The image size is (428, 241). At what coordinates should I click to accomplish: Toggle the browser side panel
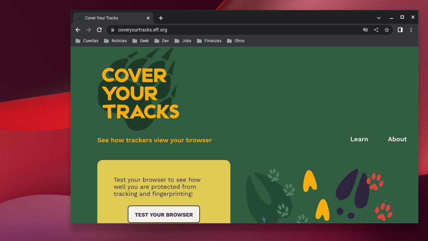tap(400, 30)
